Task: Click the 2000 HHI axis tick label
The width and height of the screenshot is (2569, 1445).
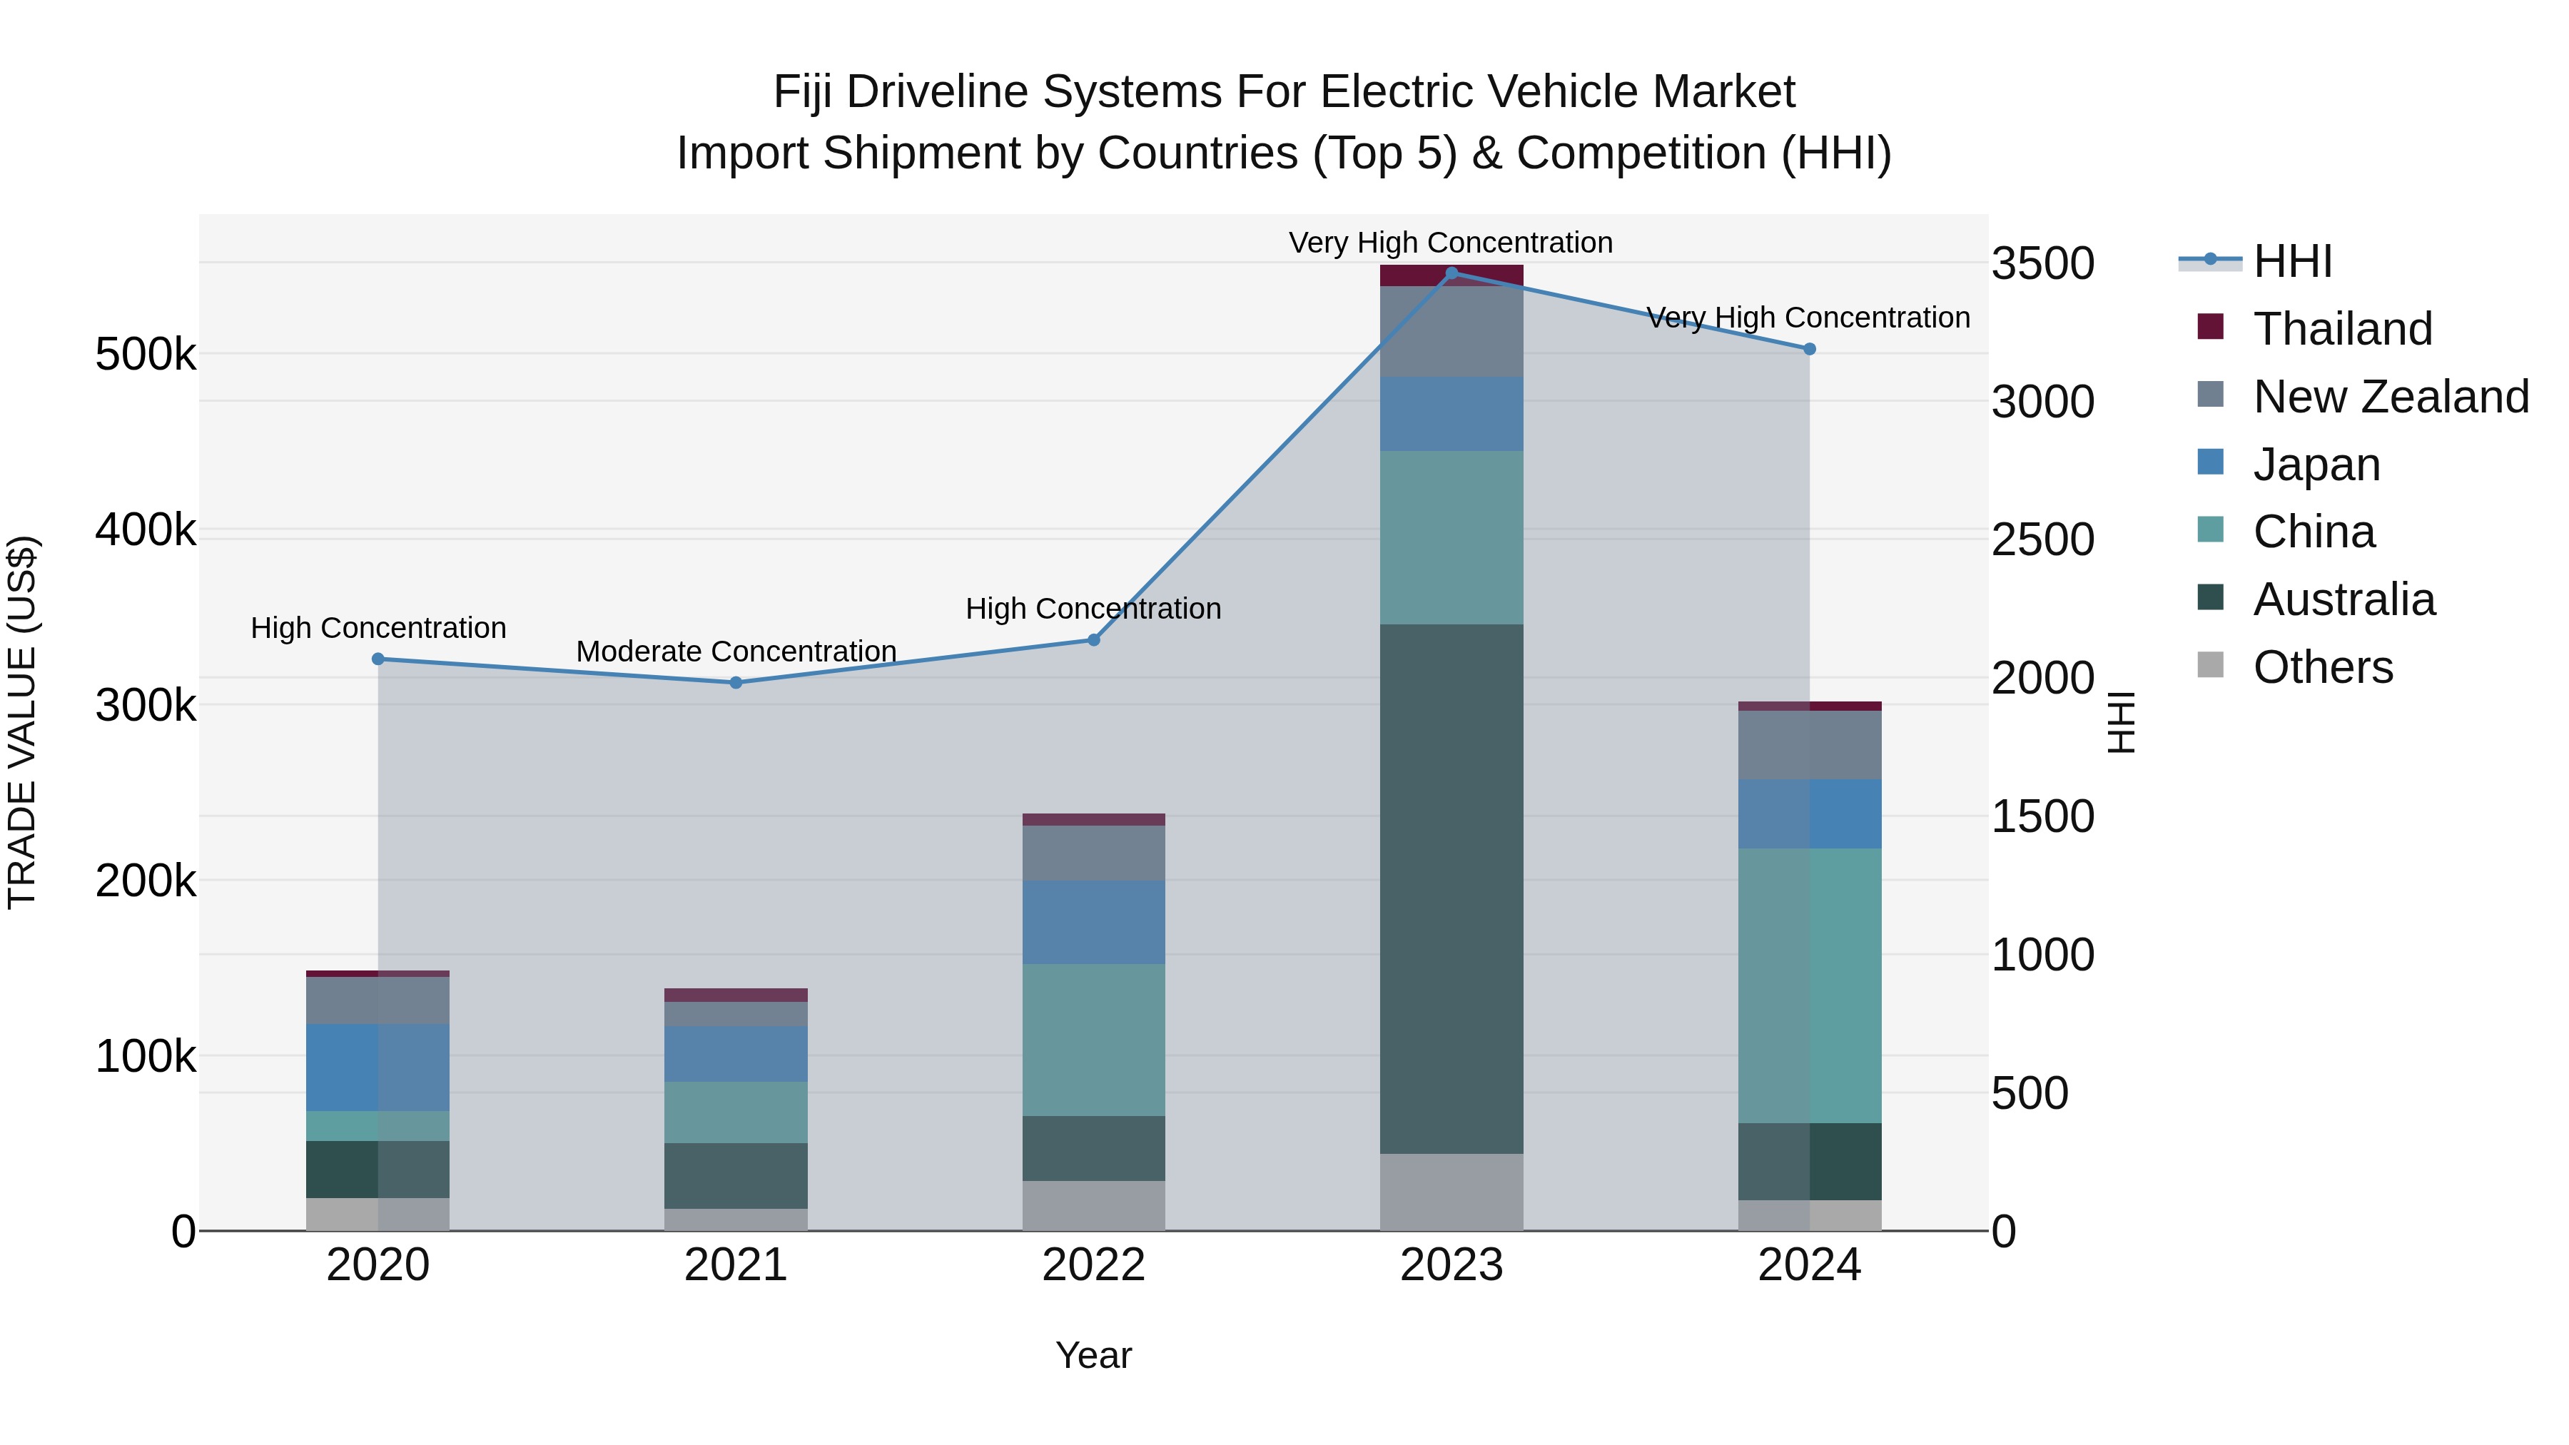Action: (2044, 679)
